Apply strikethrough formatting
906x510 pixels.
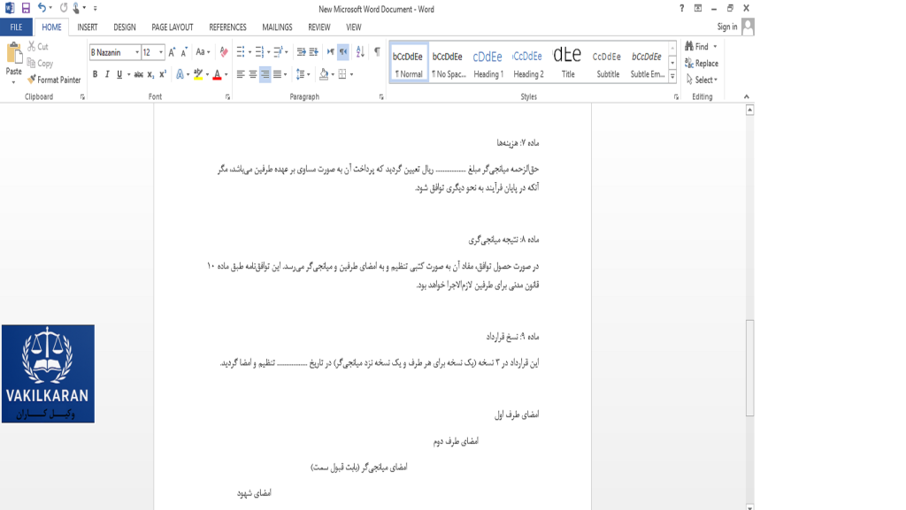coord(141,72)
